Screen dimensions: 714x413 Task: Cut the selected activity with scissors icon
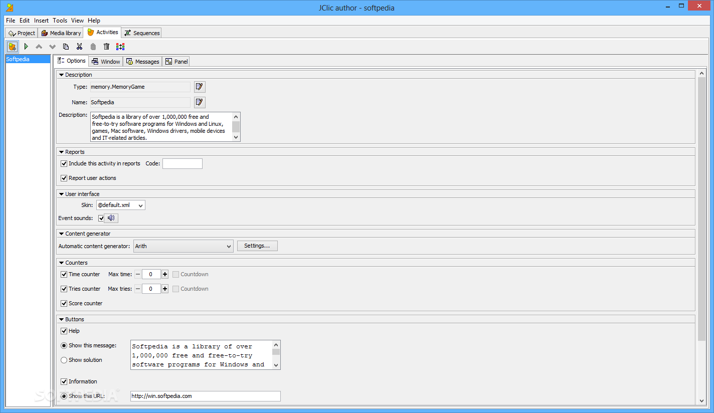coord(79,47)
